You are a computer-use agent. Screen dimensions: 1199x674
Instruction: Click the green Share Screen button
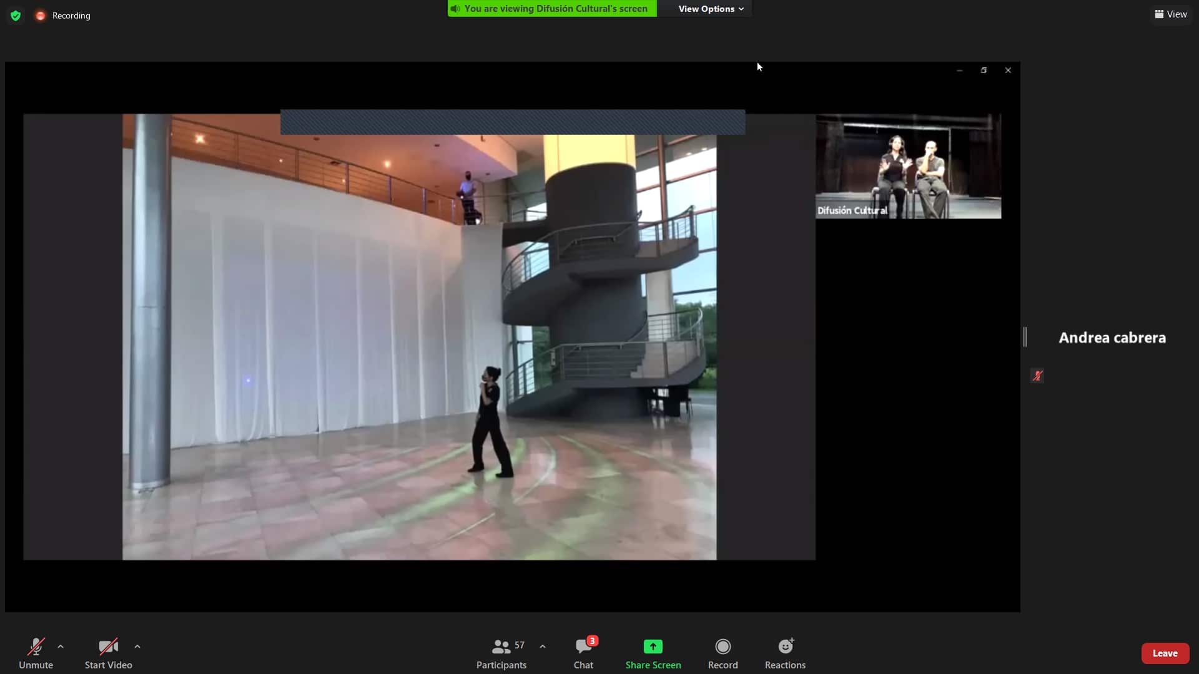(653, 653)
